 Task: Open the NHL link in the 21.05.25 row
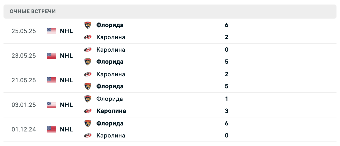66,80
